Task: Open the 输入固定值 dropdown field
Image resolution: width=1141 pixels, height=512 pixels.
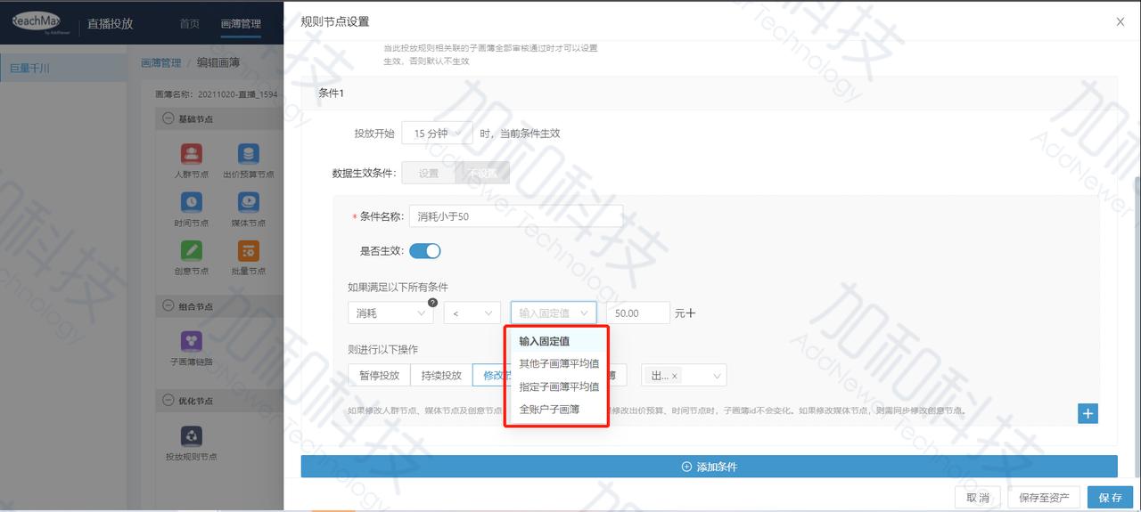Action: tap(554, 313)
